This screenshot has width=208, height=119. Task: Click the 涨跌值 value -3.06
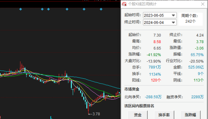[199, 48]
